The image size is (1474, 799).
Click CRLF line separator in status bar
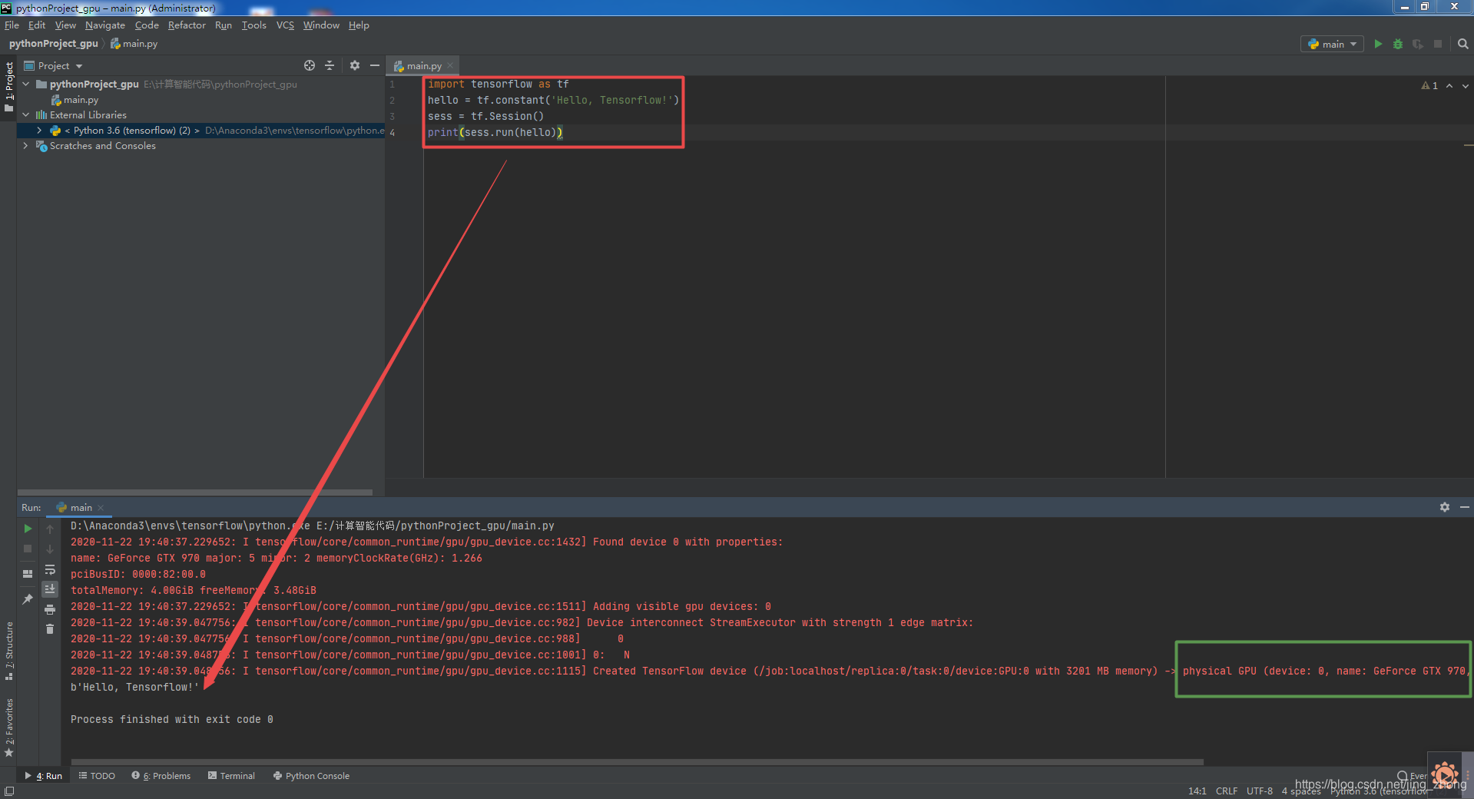(1227, 791)
